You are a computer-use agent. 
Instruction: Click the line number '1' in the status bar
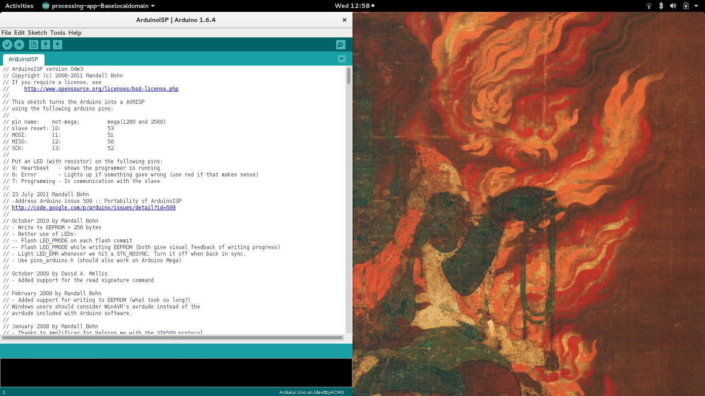tap(4, 392)
